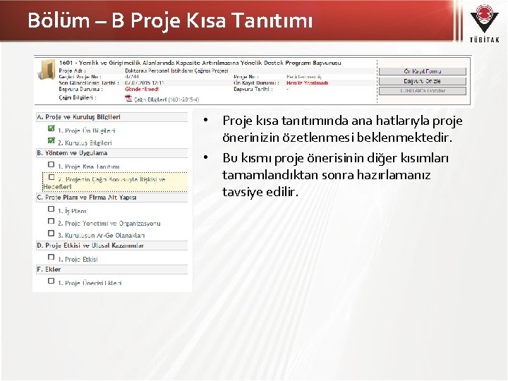
Task: Select section header D. Proje Etkisi ve Ulusal Kazanımlar
Action: click(111, 246)
